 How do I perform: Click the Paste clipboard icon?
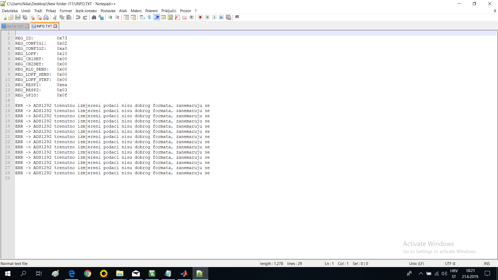(69, 17)
